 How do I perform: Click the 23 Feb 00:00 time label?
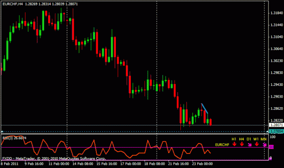202,164
